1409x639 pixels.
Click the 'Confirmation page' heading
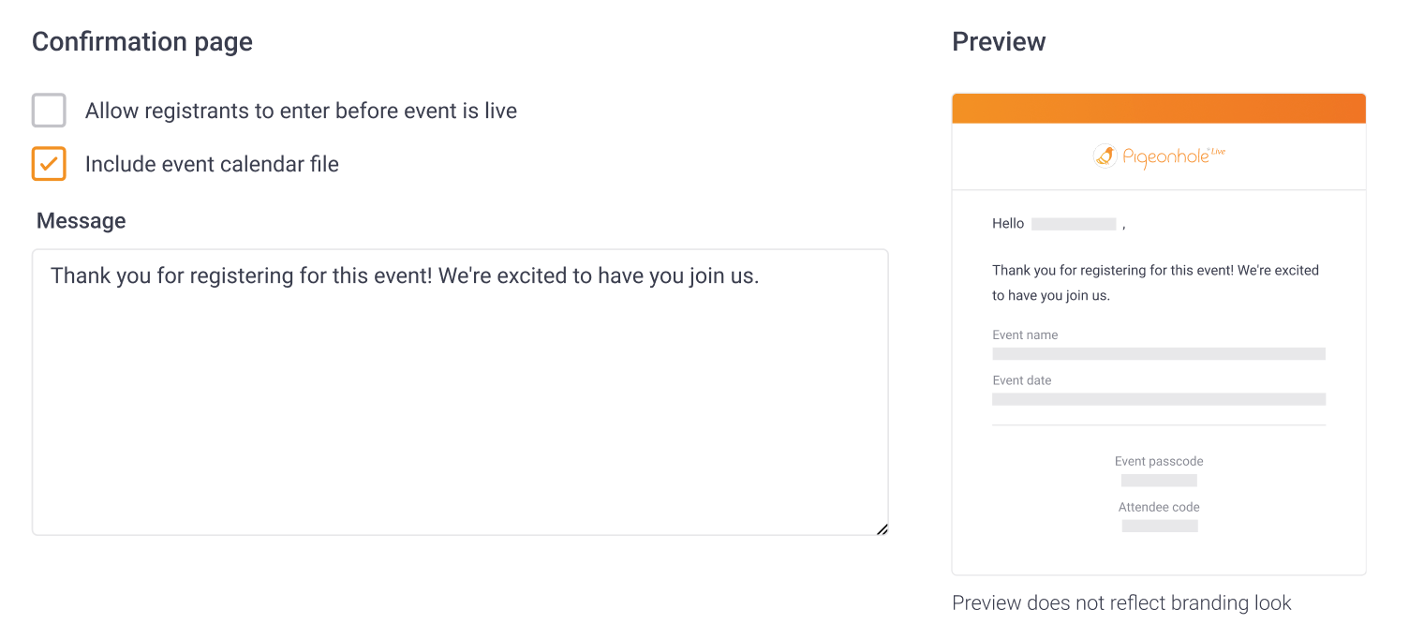pos(142,42)
